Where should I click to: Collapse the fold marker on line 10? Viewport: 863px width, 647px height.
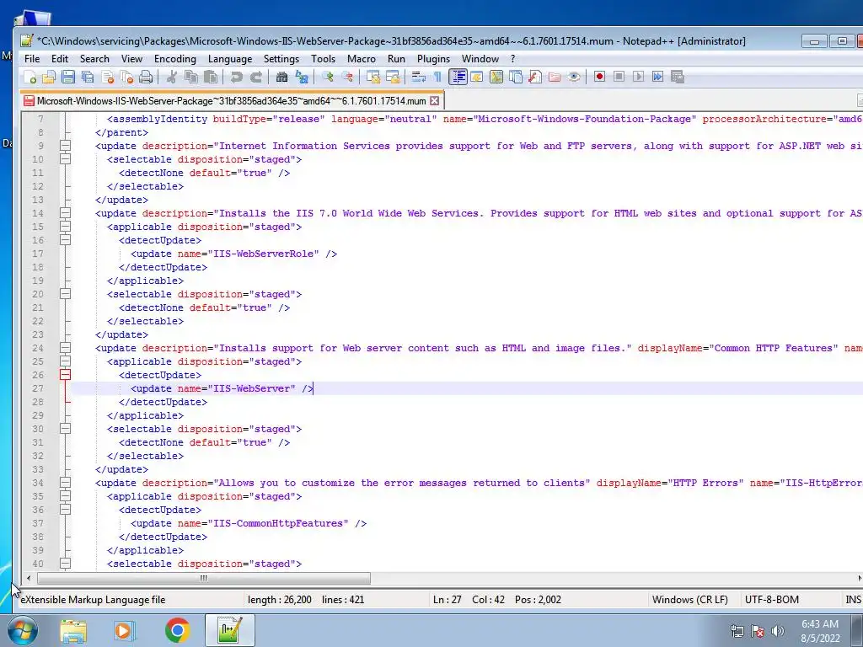[x=65, y=159]
